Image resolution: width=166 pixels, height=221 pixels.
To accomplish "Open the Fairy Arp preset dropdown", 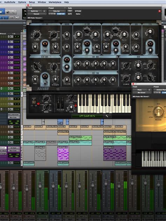I will (57, 11).
